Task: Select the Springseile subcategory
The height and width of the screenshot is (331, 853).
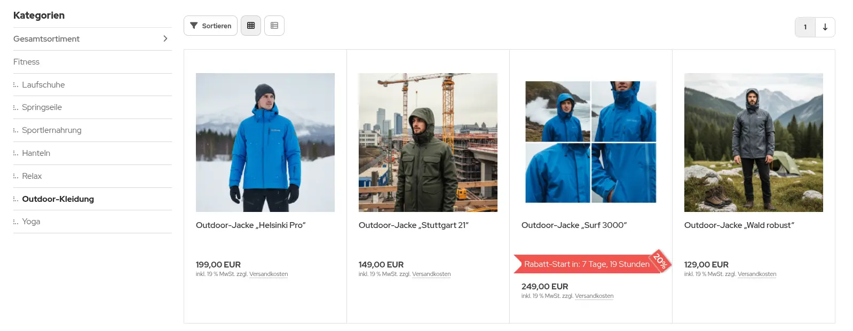Action: (42, 107)
